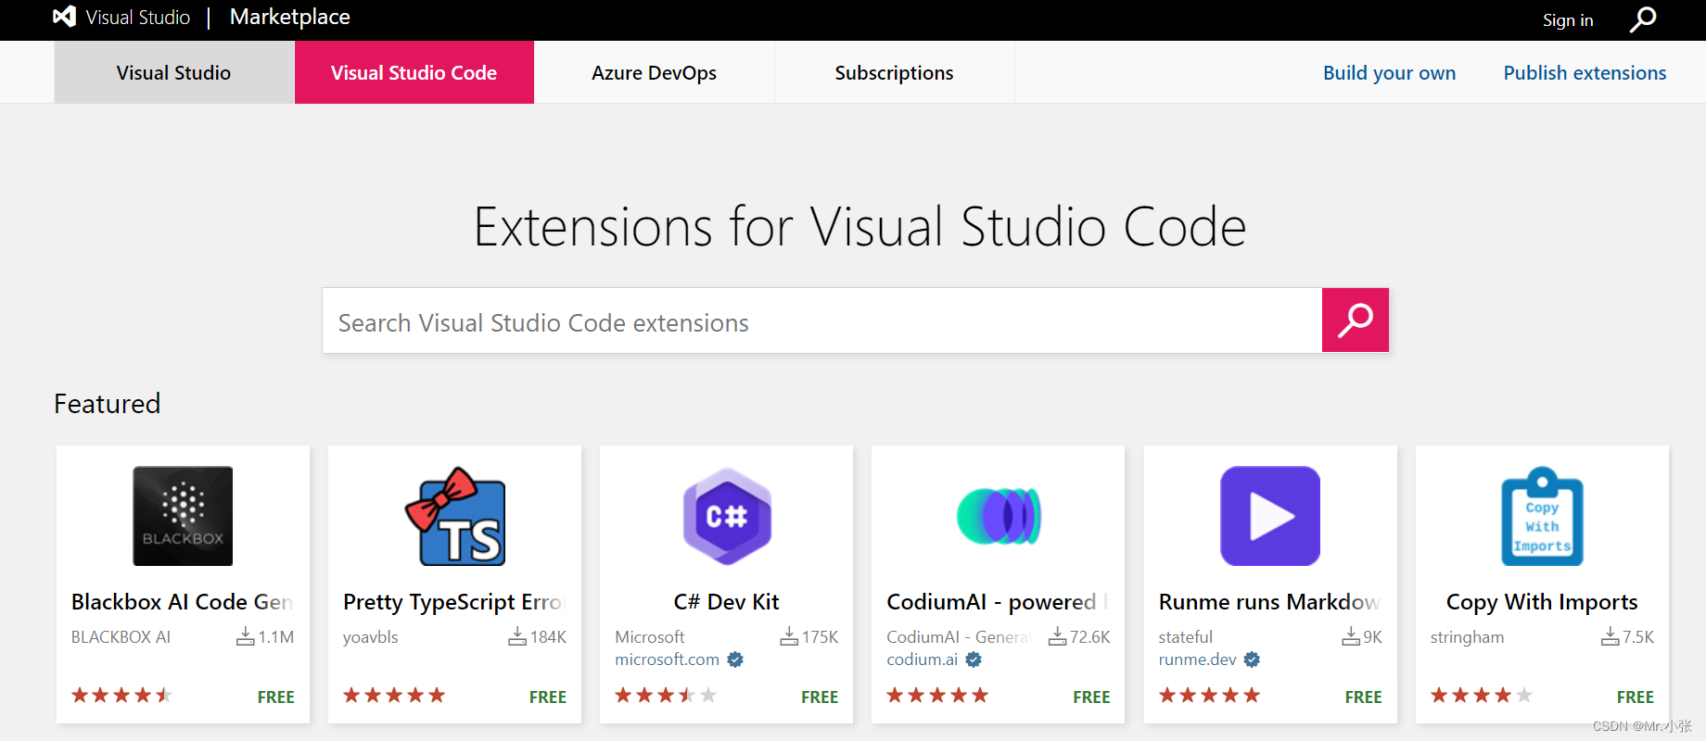1706x741 pixels.
Task: Open the Pretty TypeScript Errors title
Action: coord(454,602)
